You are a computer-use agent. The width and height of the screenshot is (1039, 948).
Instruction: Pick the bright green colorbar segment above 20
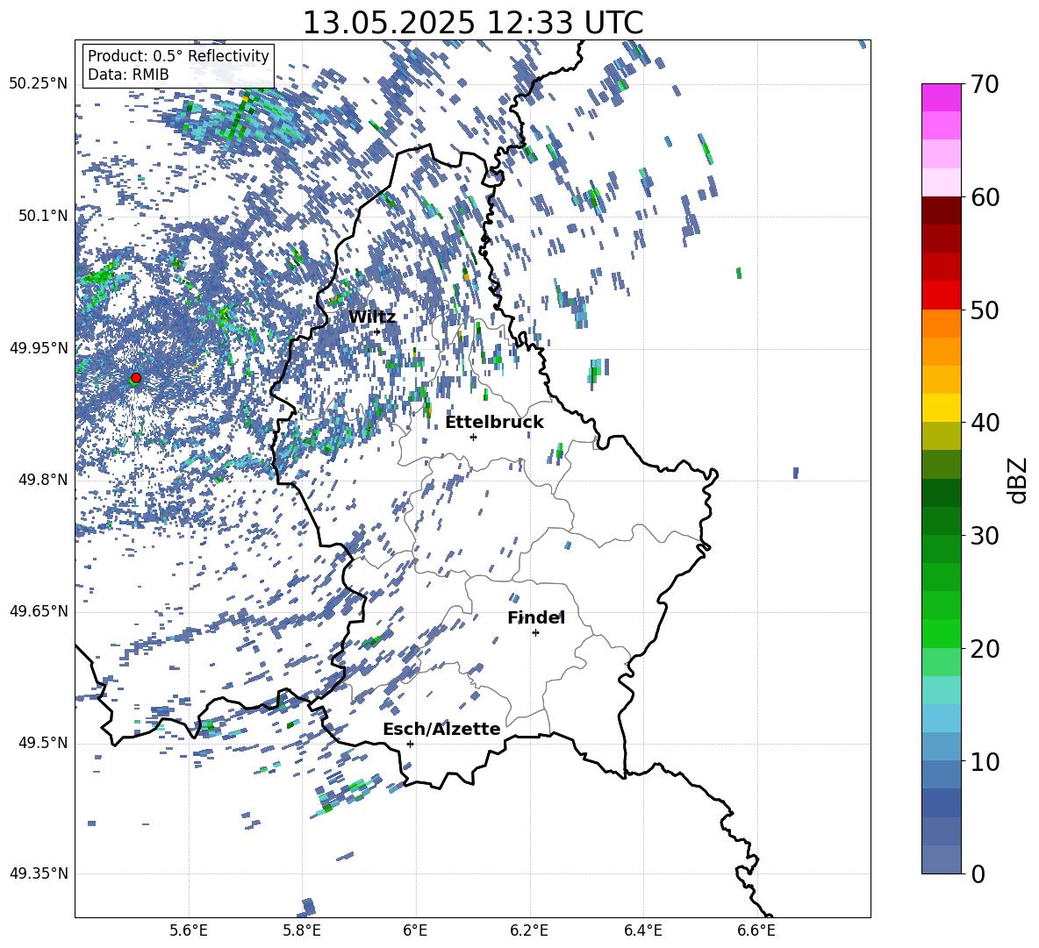[x=941, y=633]
